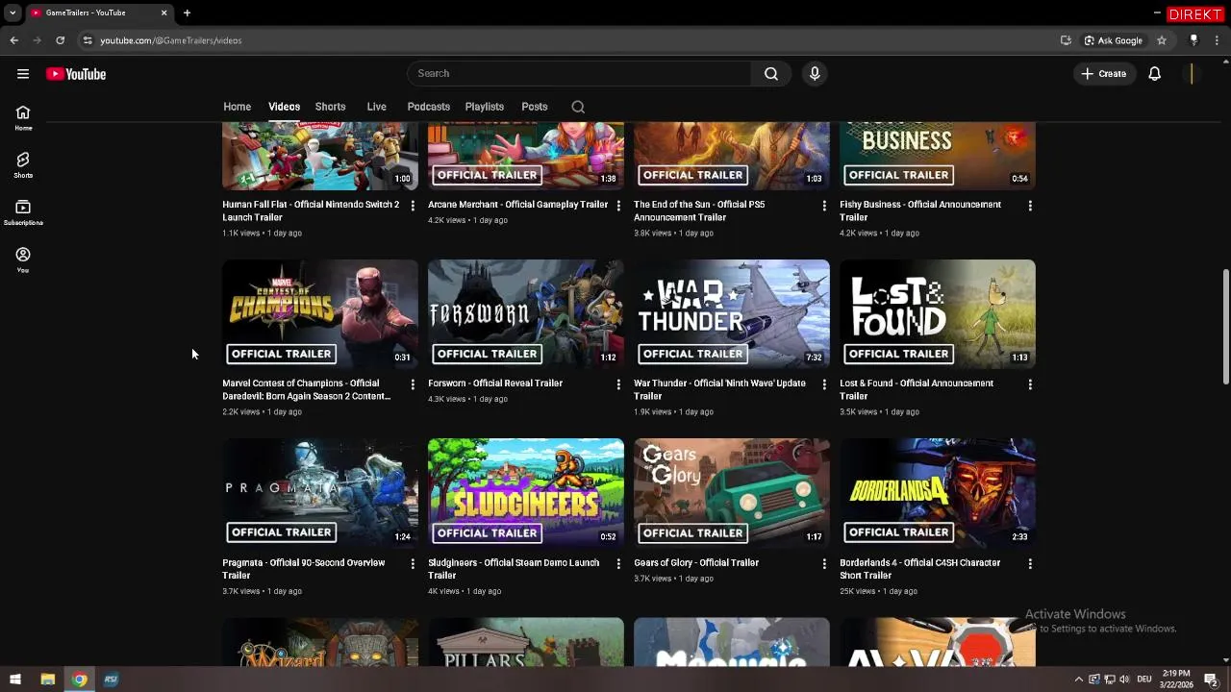Switch to the Live tab
The height and width of the screenshot is (692, 1231).
(376, 107)
